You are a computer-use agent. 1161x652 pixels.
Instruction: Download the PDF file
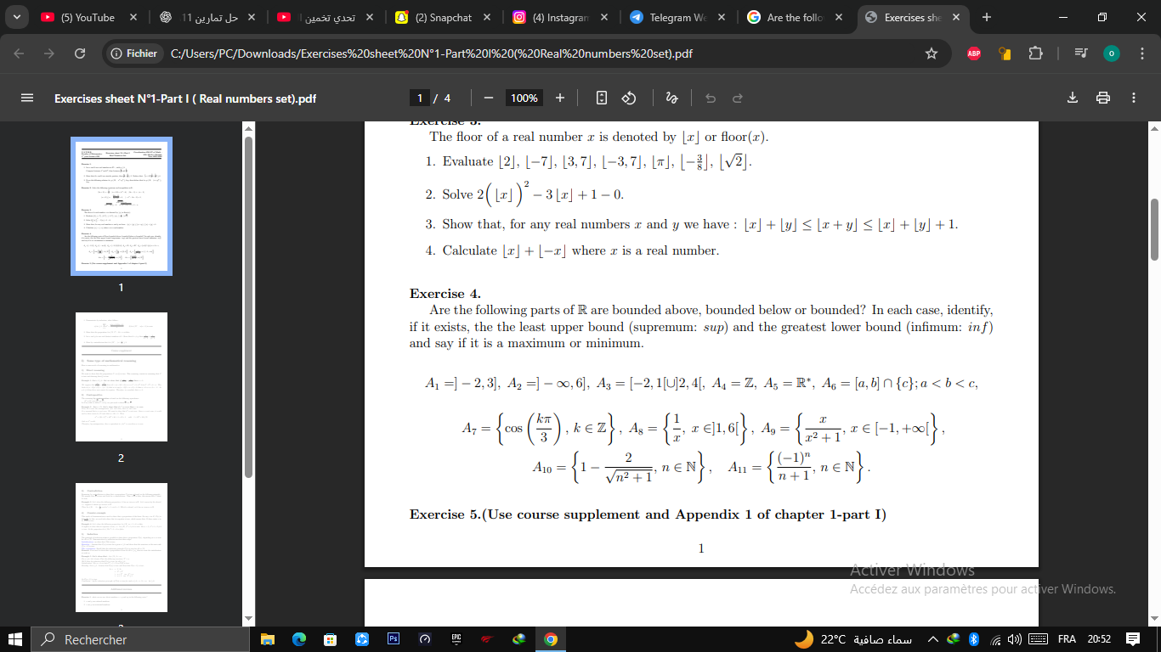click(1073, 98)
